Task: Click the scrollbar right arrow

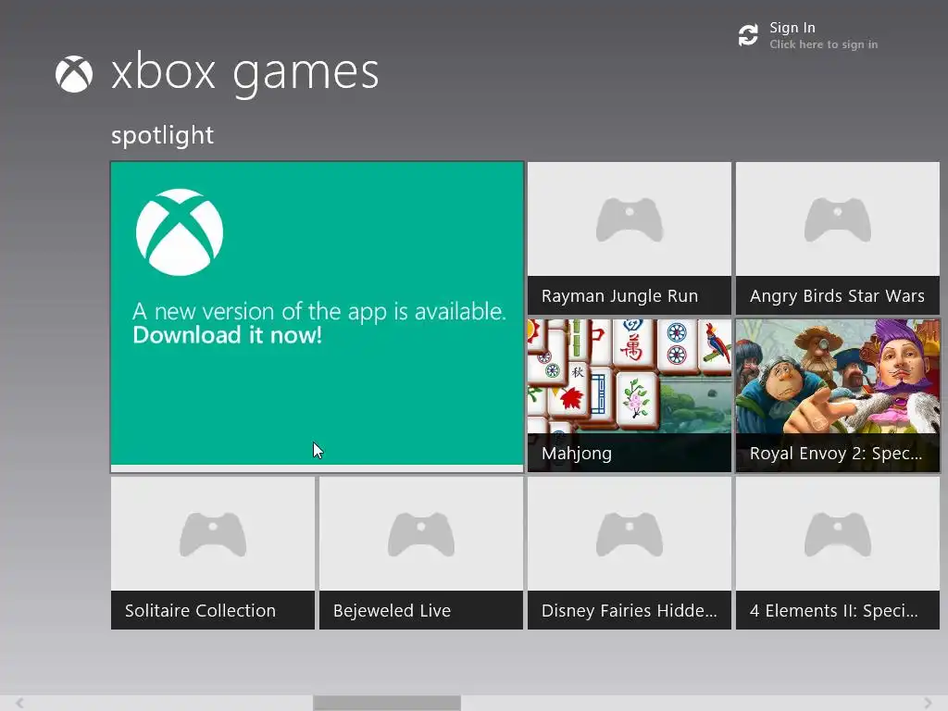Action: 928,703
